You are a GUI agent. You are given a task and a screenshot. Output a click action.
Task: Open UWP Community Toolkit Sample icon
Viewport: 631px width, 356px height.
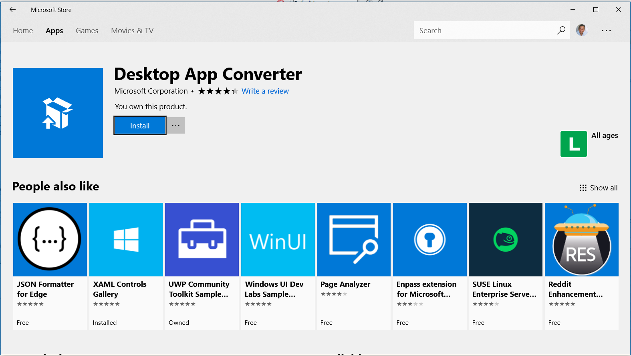(x=202, y=240)
